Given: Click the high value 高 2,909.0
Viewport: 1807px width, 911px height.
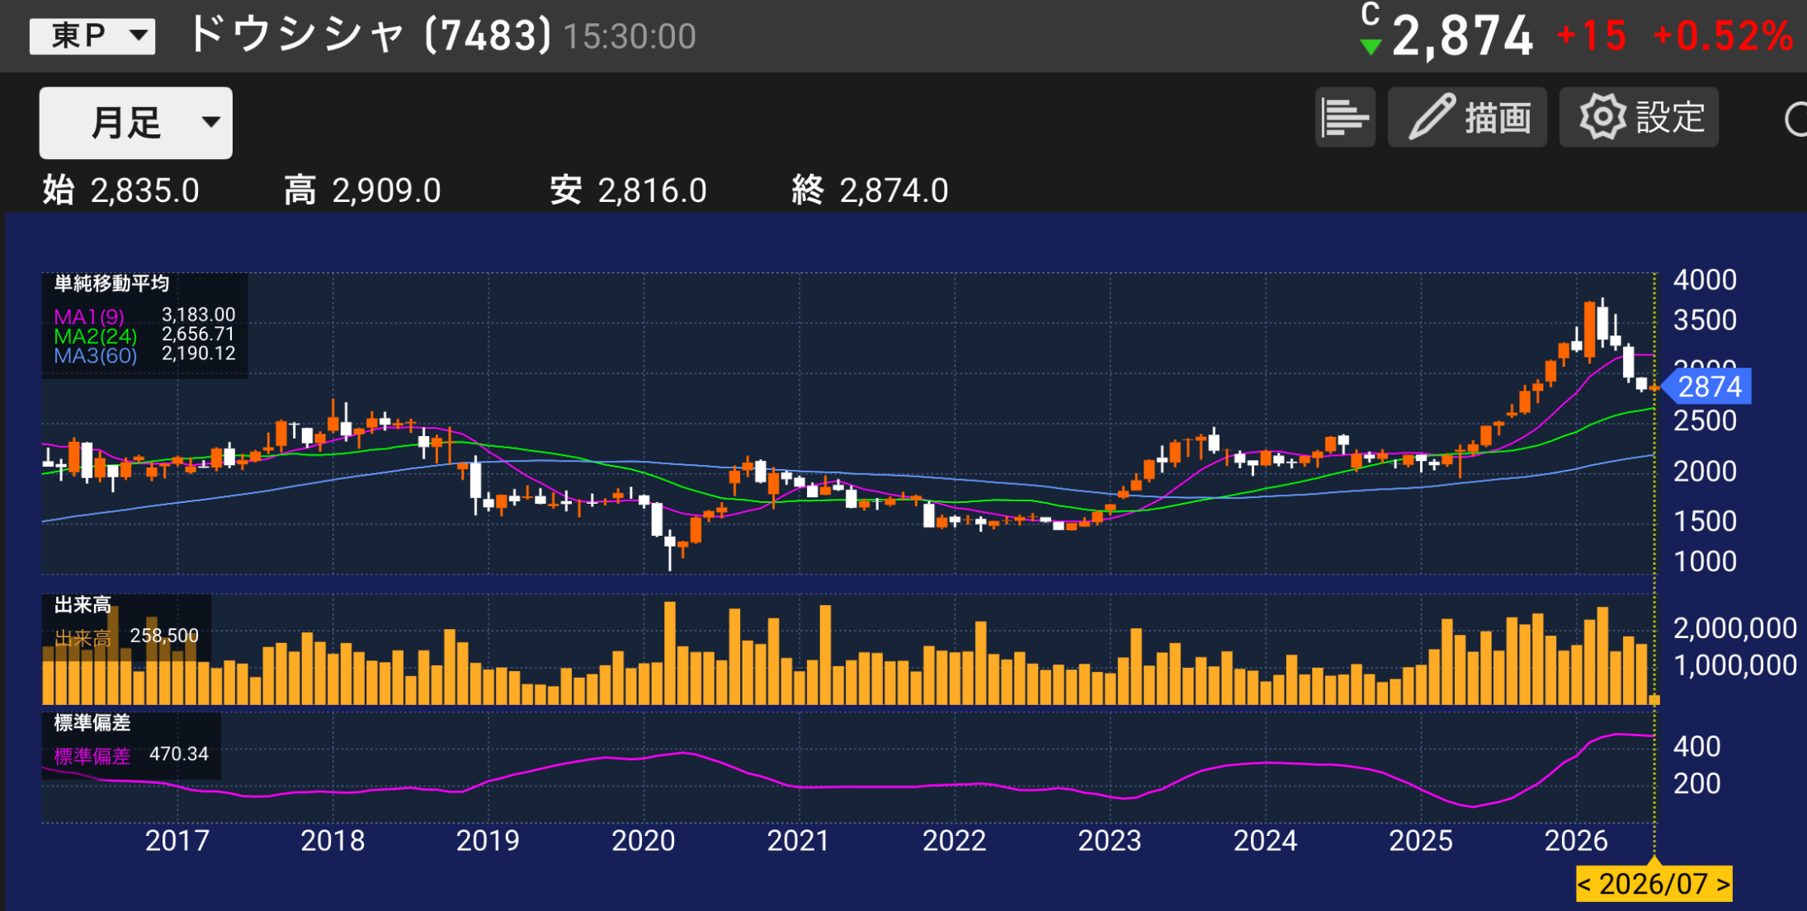Looking at the screenshot, I should click(x=362, y=190).
